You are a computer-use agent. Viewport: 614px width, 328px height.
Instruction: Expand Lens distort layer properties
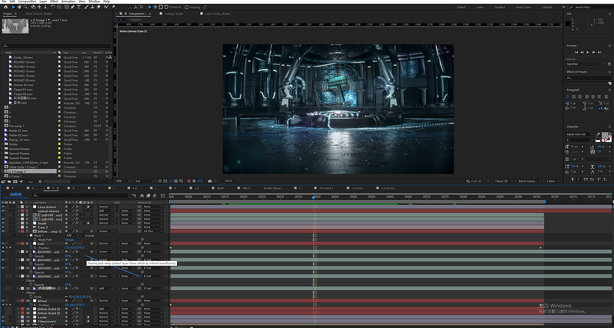click(19, 207)
